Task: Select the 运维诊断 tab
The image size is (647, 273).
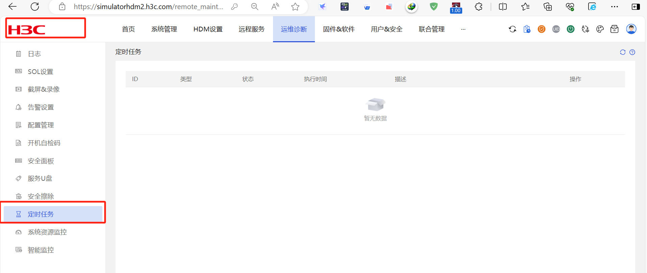Action: tap(294, 29)
